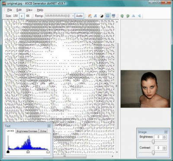
Task: Switch to the Brightness/Contrast tab
Action: tap(27, 131)
